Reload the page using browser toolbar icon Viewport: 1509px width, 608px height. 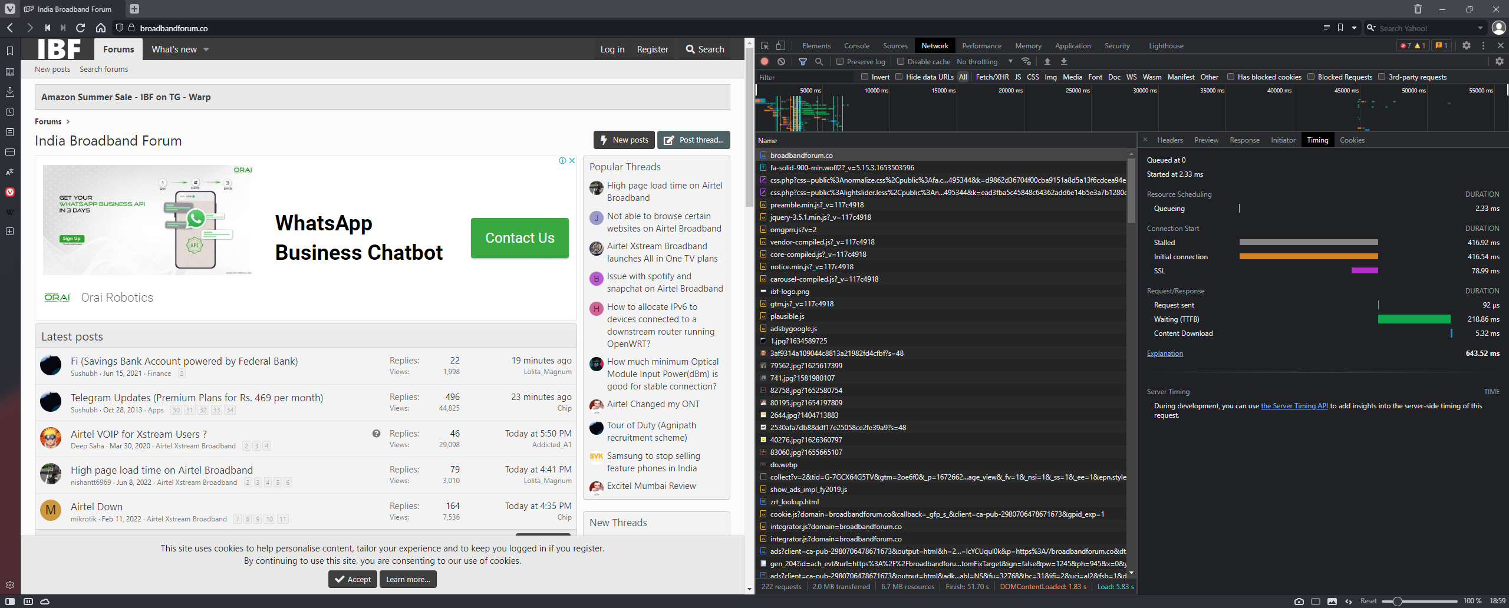81,28
